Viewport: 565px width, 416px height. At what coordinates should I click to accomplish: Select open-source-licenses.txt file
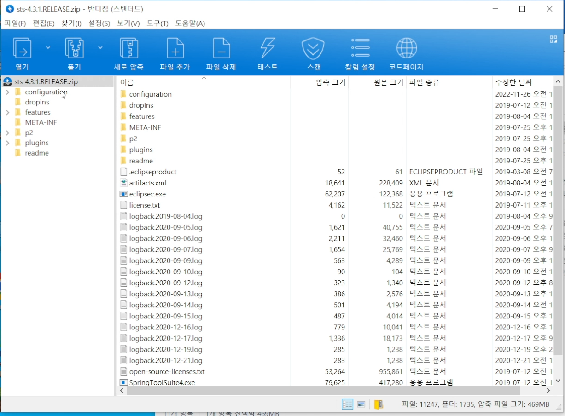tap(167, 371)
